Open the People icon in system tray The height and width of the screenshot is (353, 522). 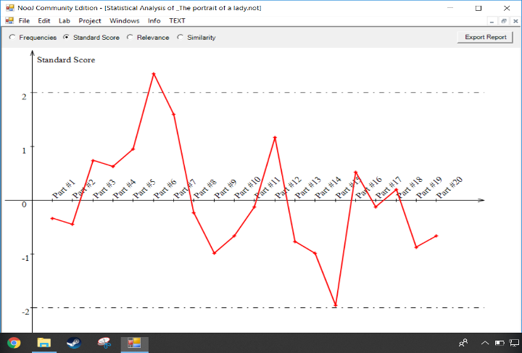click(x=463, y=343)
